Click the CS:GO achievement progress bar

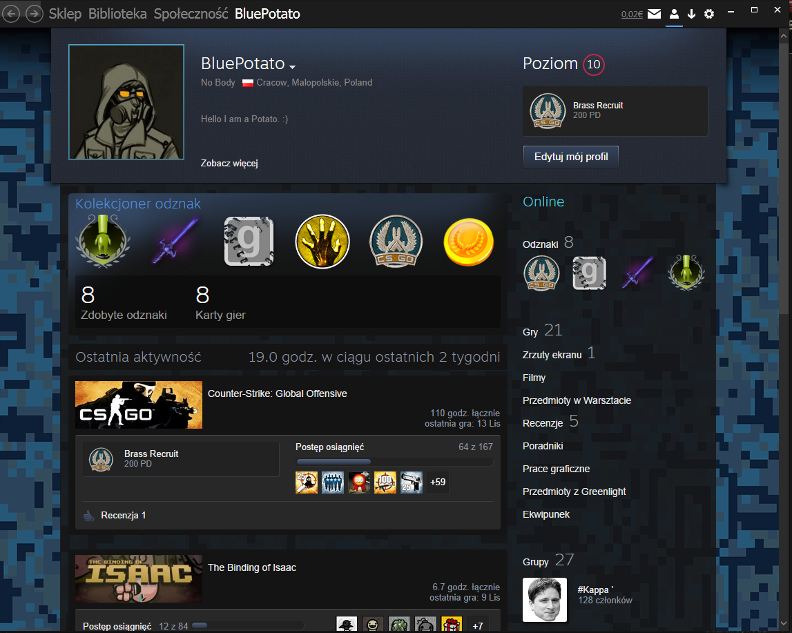[x=394, y=462]
